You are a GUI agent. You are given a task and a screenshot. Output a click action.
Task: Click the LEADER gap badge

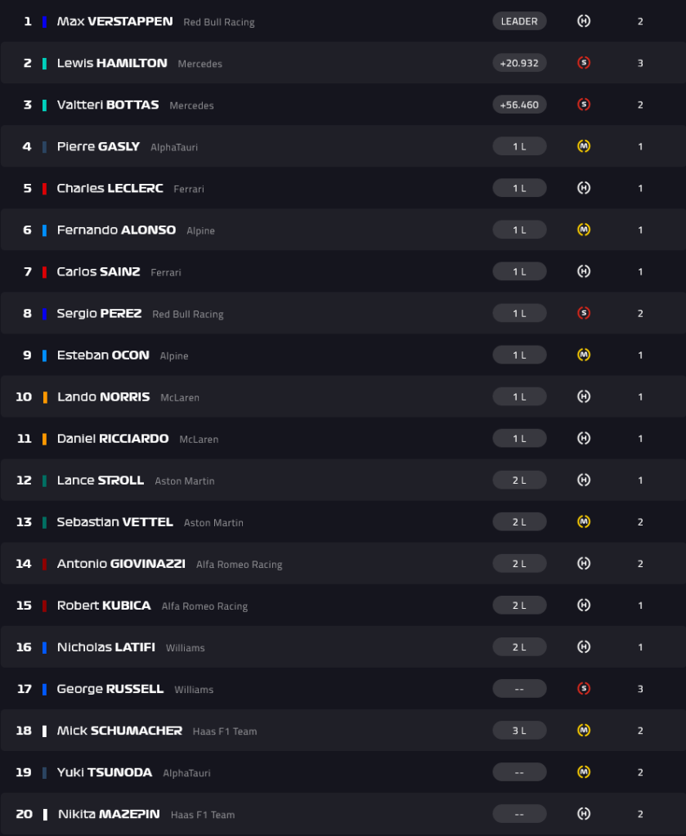coord(519,21)
